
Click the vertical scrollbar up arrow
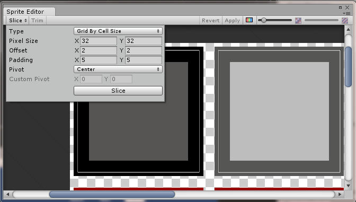pyautogui.click(x=348, y=29)
